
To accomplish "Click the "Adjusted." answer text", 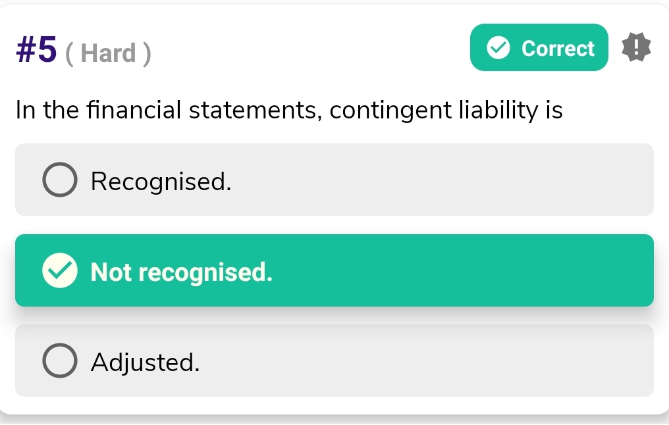I will tap(145, 362).
